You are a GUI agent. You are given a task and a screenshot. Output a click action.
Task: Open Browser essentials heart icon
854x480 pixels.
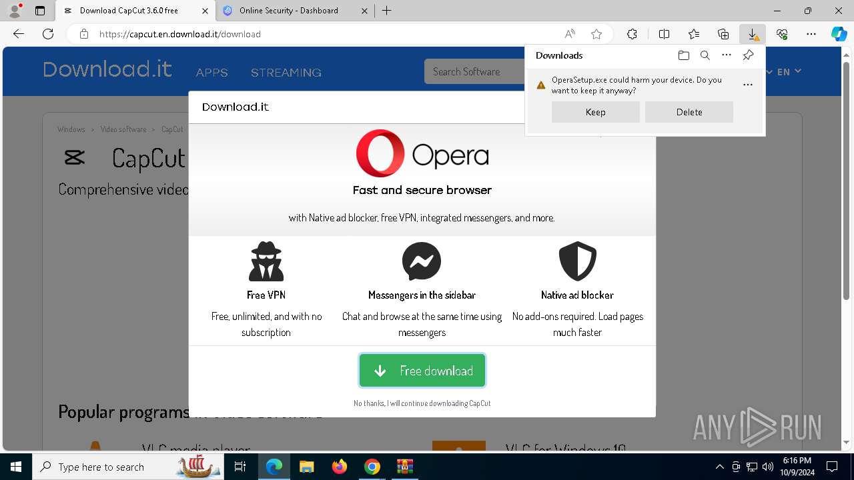782,34
